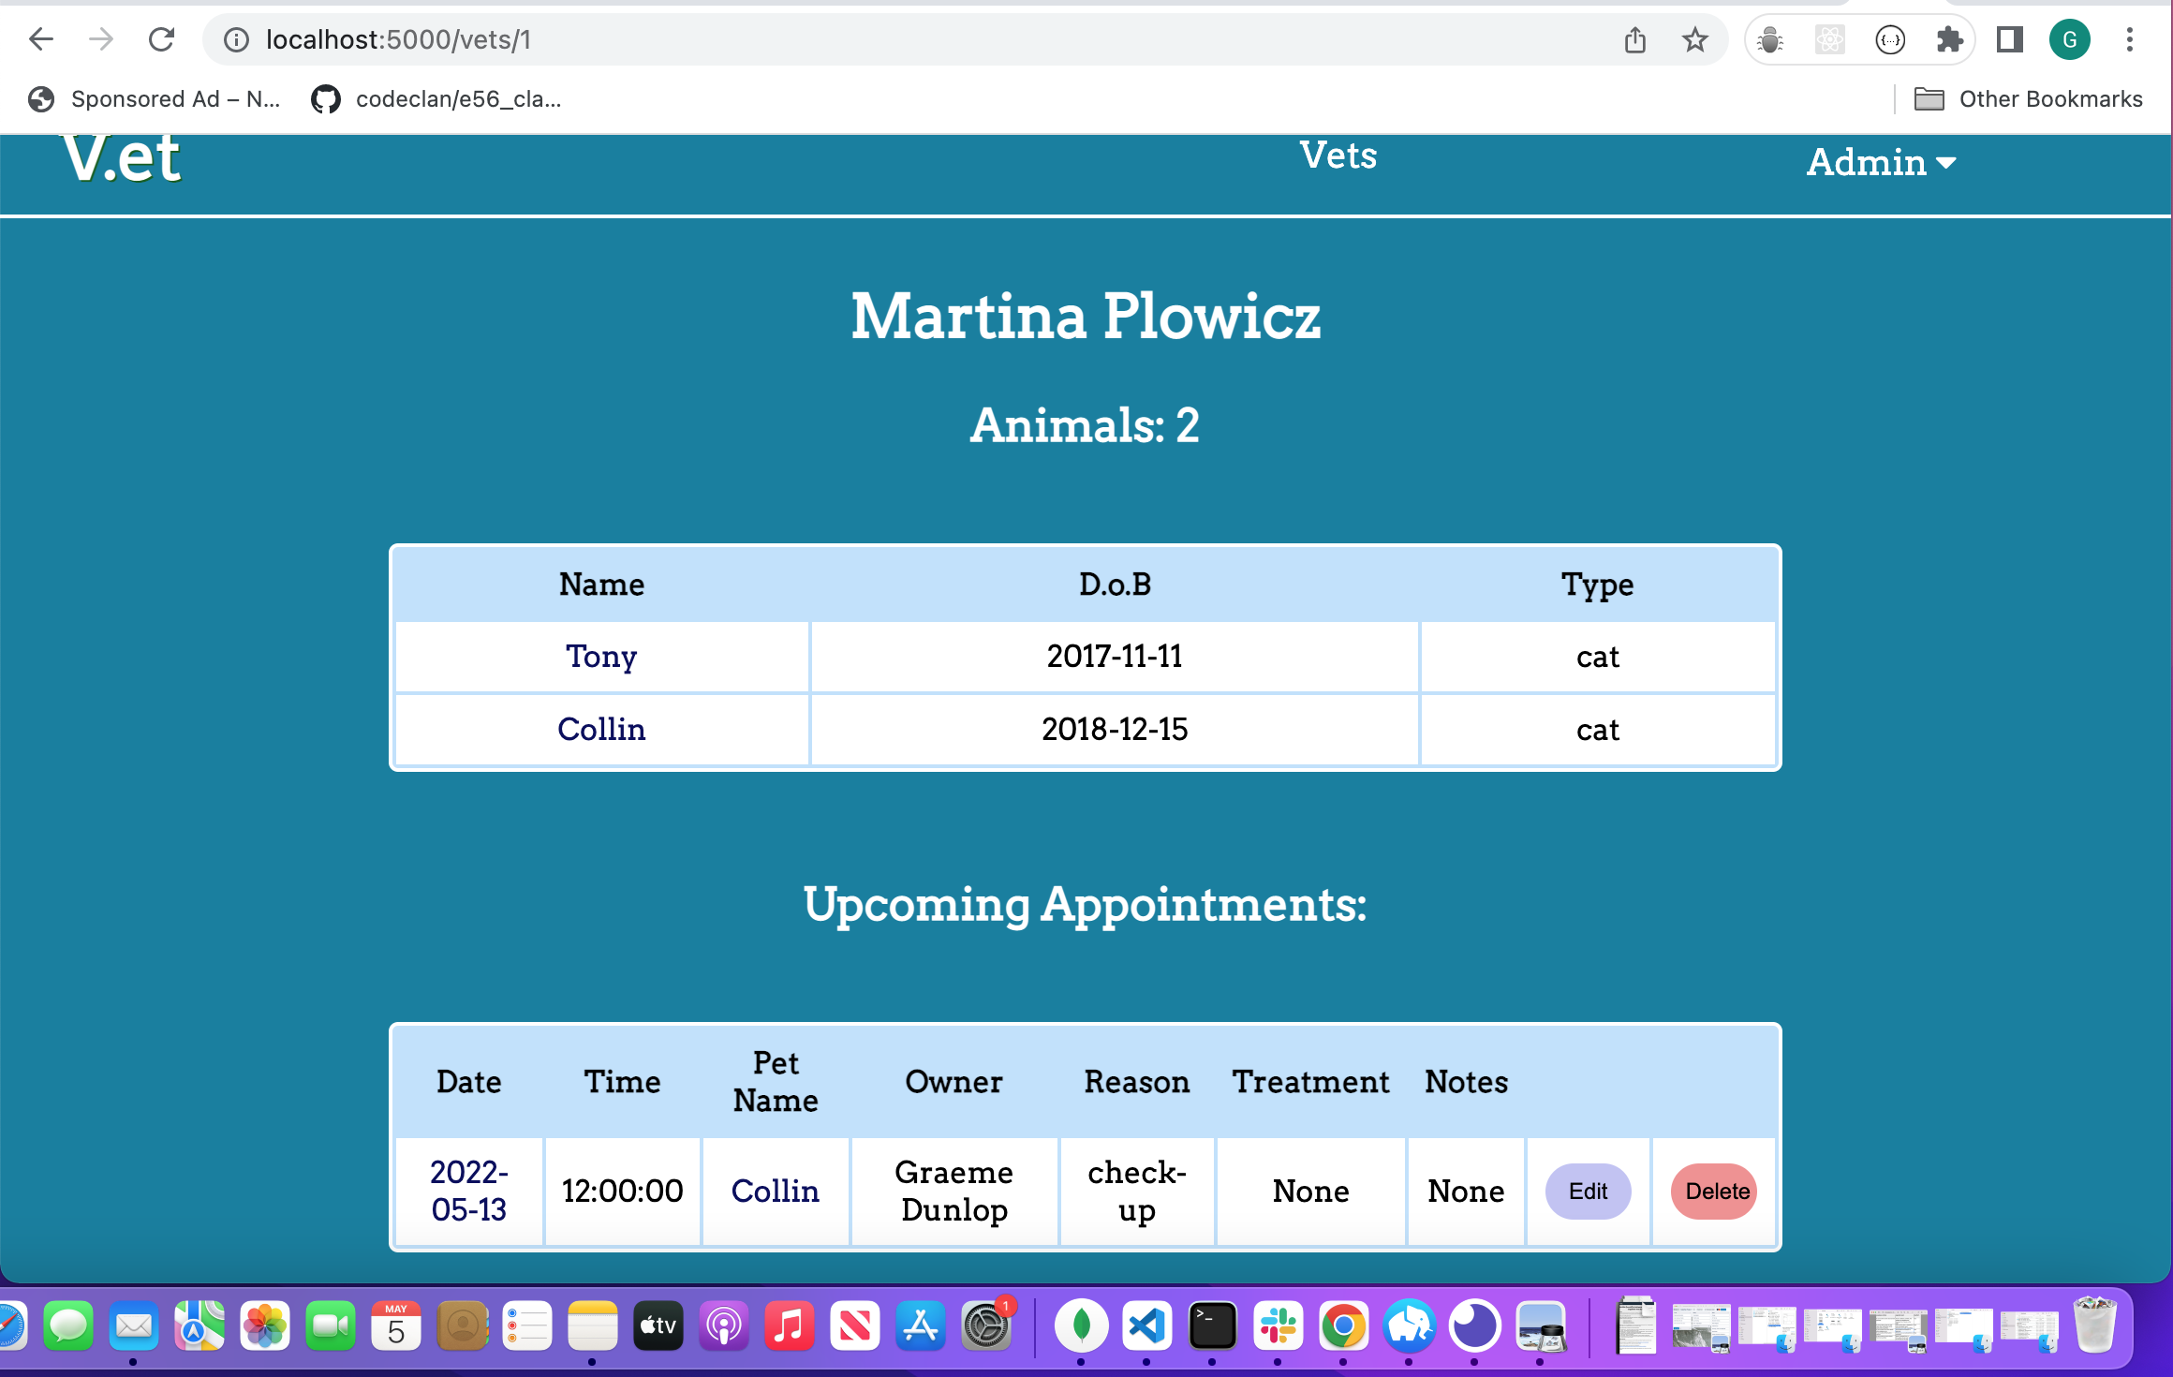Select the 2017-11-11 date of birth cell
The image size is (2173, 1377).
point(1115,656)
